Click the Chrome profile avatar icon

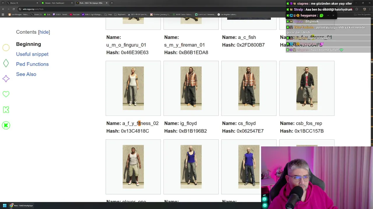click(x=364, y=9)
